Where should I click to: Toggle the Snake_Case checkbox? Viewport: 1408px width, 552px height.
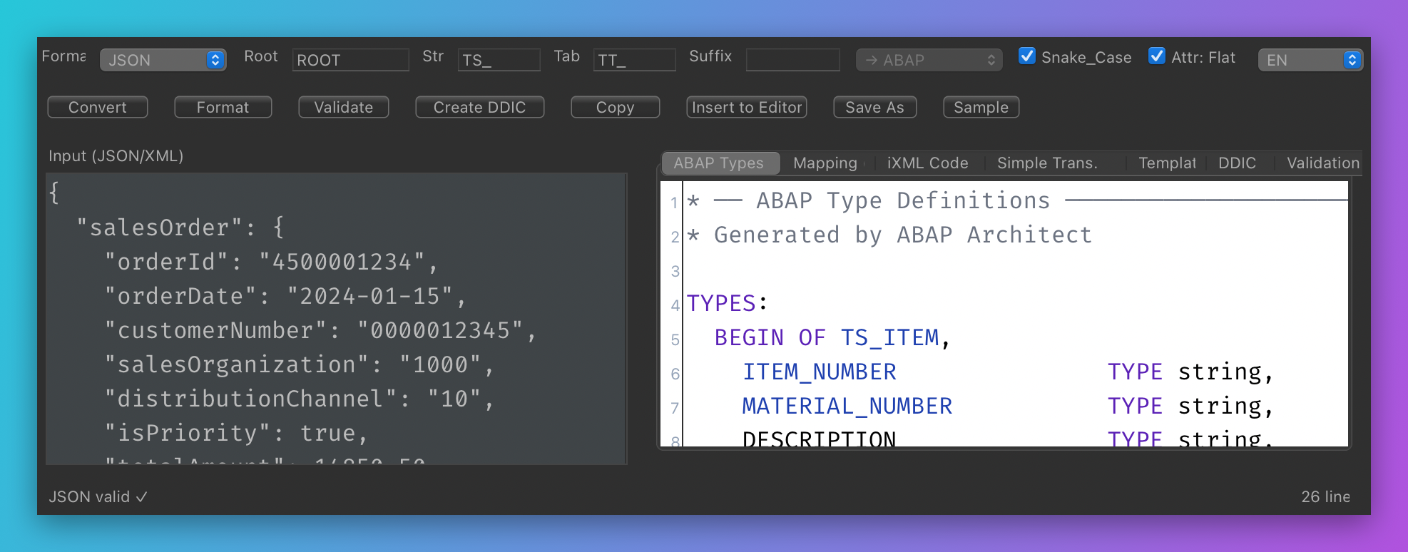1027,56
